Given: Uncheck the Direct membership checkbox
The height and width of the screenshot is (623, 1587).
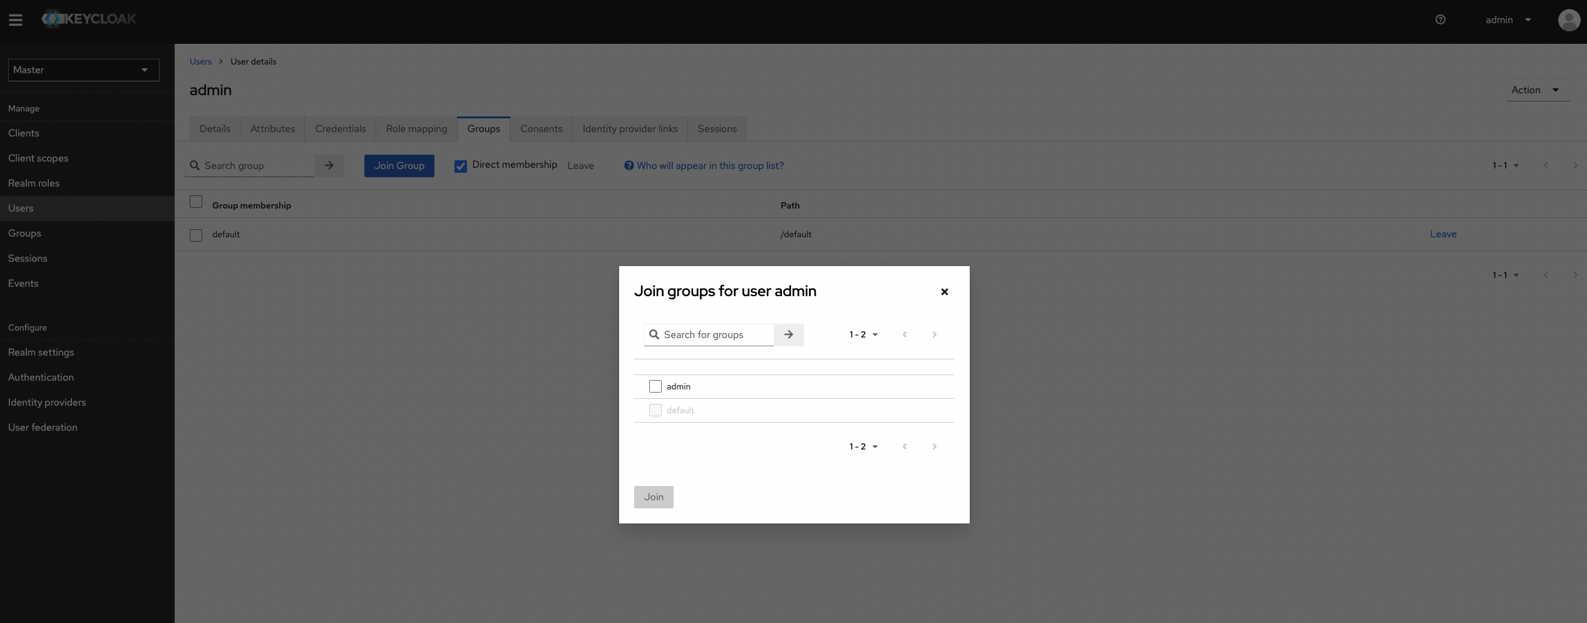Looking at the screenshot, I should pyautogui.click(x=461, y=166).
